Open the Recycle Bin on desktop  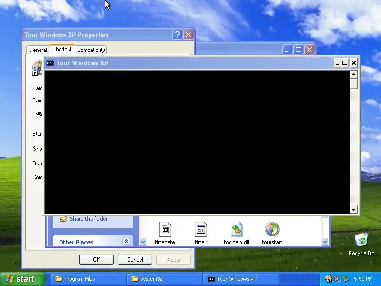361,240
